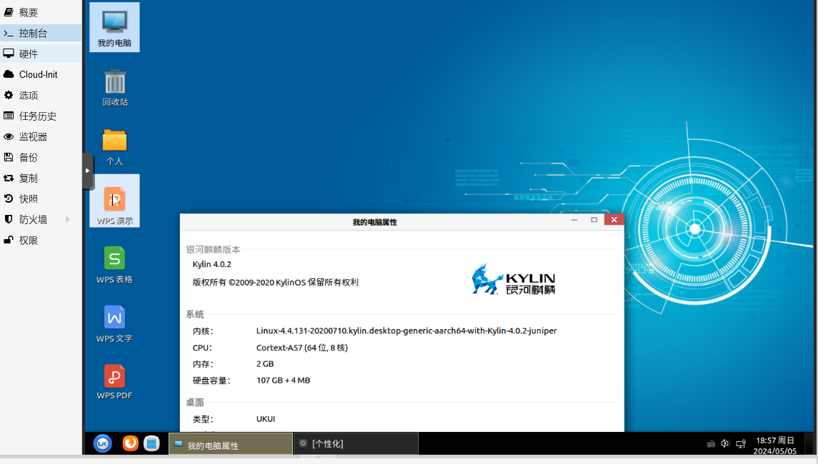The image size is (818, 464).
Task: Expand the 防火墙 firewall submenu arrow
Action: click(68, 219)
